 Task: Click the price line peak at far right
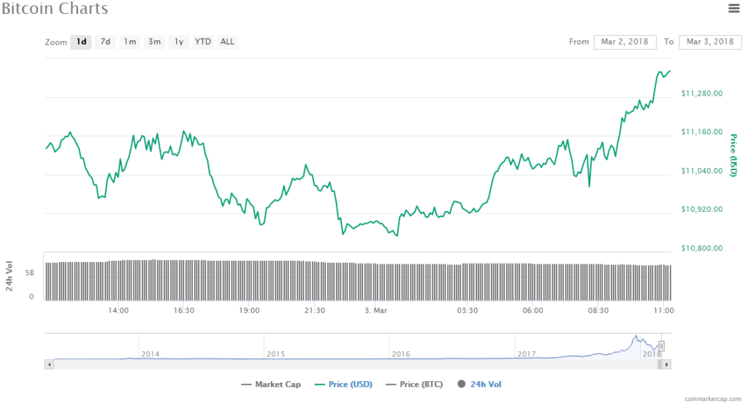660,72
